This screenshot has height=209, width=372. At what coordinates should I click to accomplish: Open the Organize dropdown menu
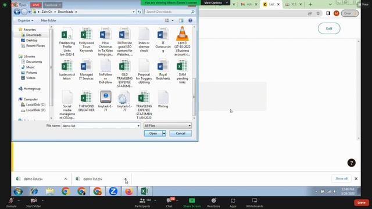click(x=26, y=21)
